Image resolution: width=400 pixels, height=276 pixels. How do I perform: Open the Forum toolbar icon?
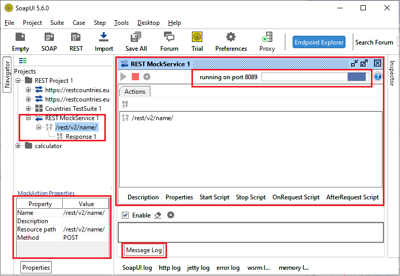169,42
